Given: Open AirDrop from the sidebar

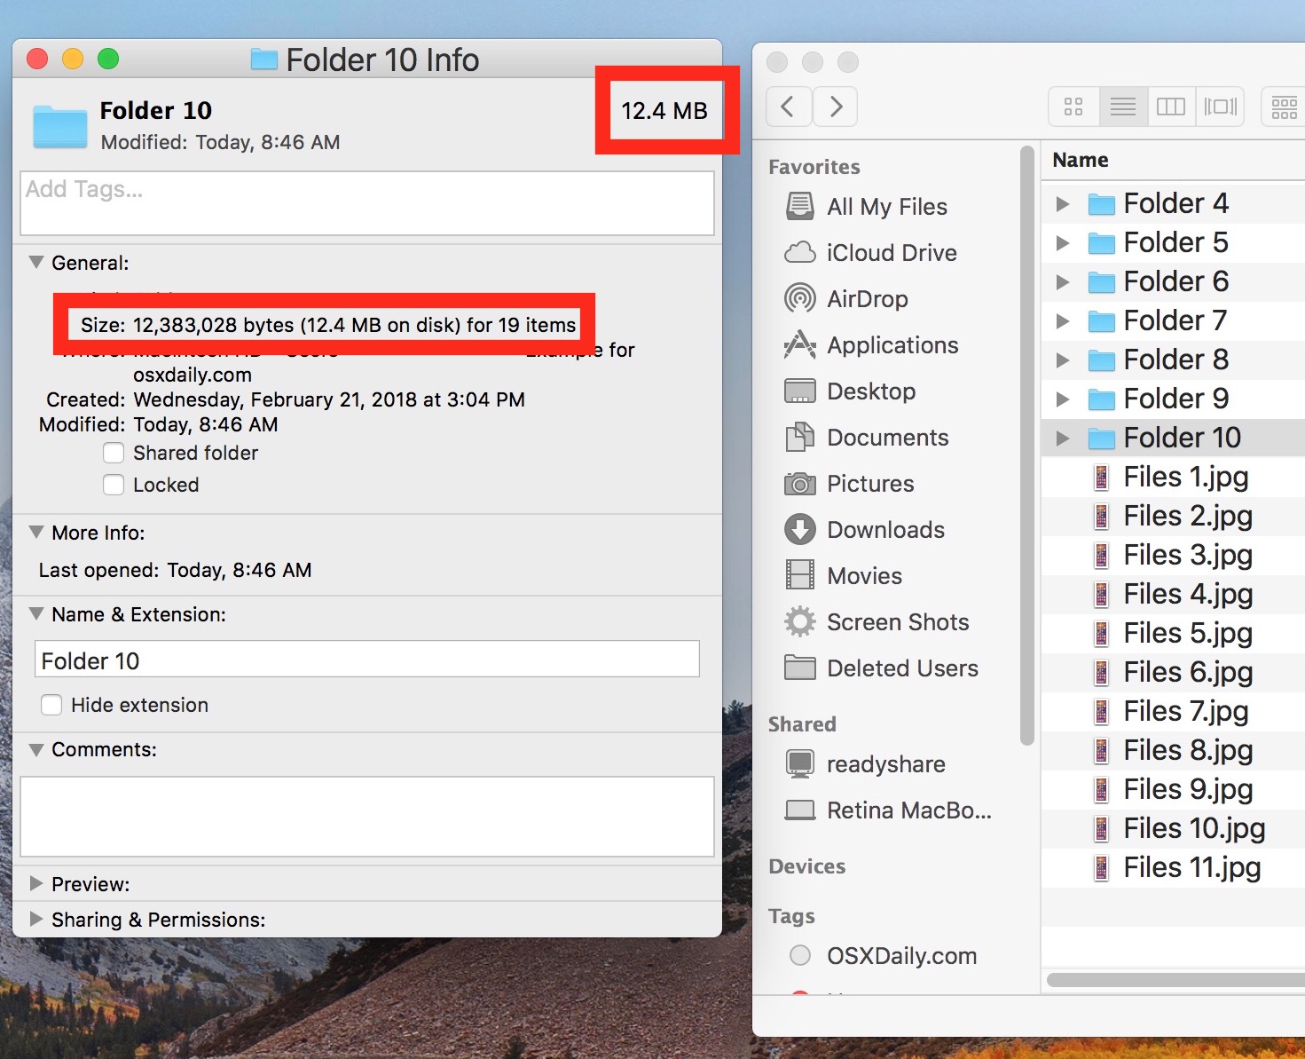Looking at the screenshot, I should click(x=866, y=299).
